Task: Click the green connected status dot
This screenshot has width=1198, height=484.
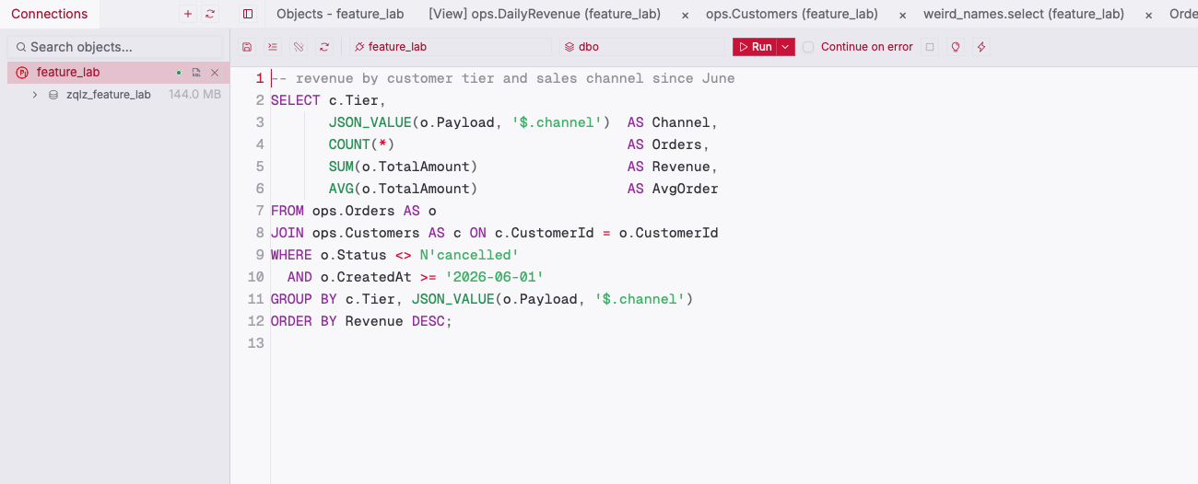Action: coord(179,73)
